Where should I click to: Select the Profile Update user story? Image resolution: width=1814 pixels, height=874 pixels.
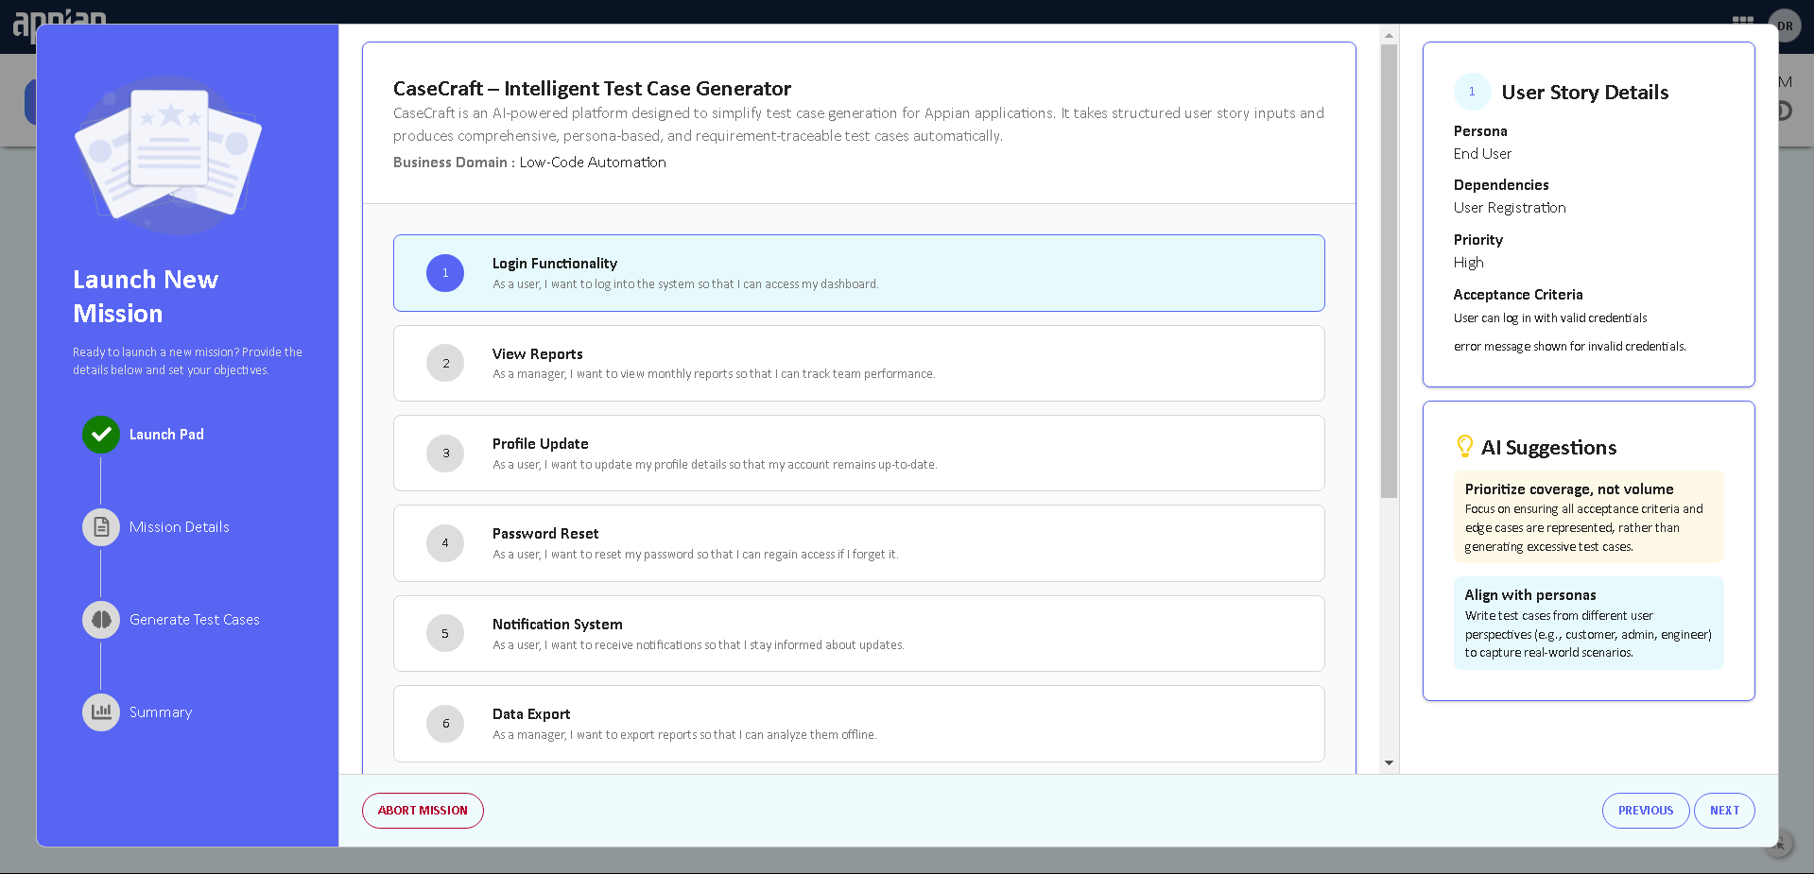tap(858, 454)
